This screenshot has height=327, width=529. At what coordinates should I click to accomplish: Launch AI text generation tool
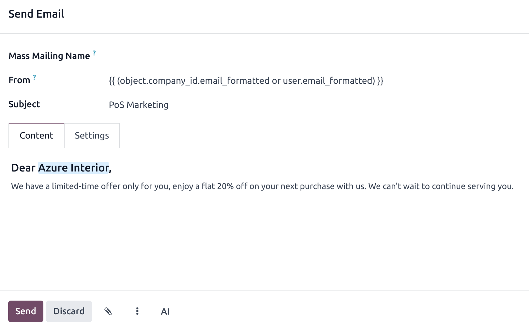tap(165, 311)
